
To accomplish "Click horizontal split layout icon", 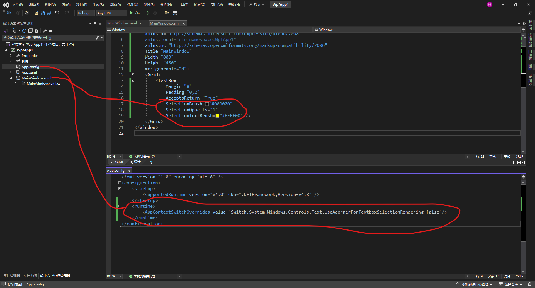I will (519, 162).
